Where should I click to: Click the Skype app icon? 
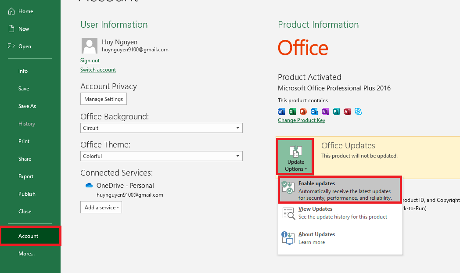pyautogui.click(x=358, y=111)
